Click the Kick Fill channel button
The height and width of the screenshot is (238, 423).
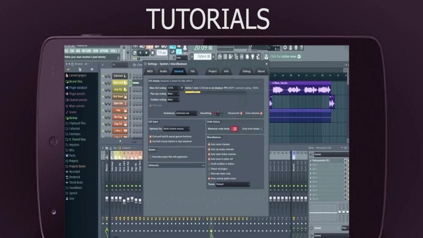click(x=118, y=89)
